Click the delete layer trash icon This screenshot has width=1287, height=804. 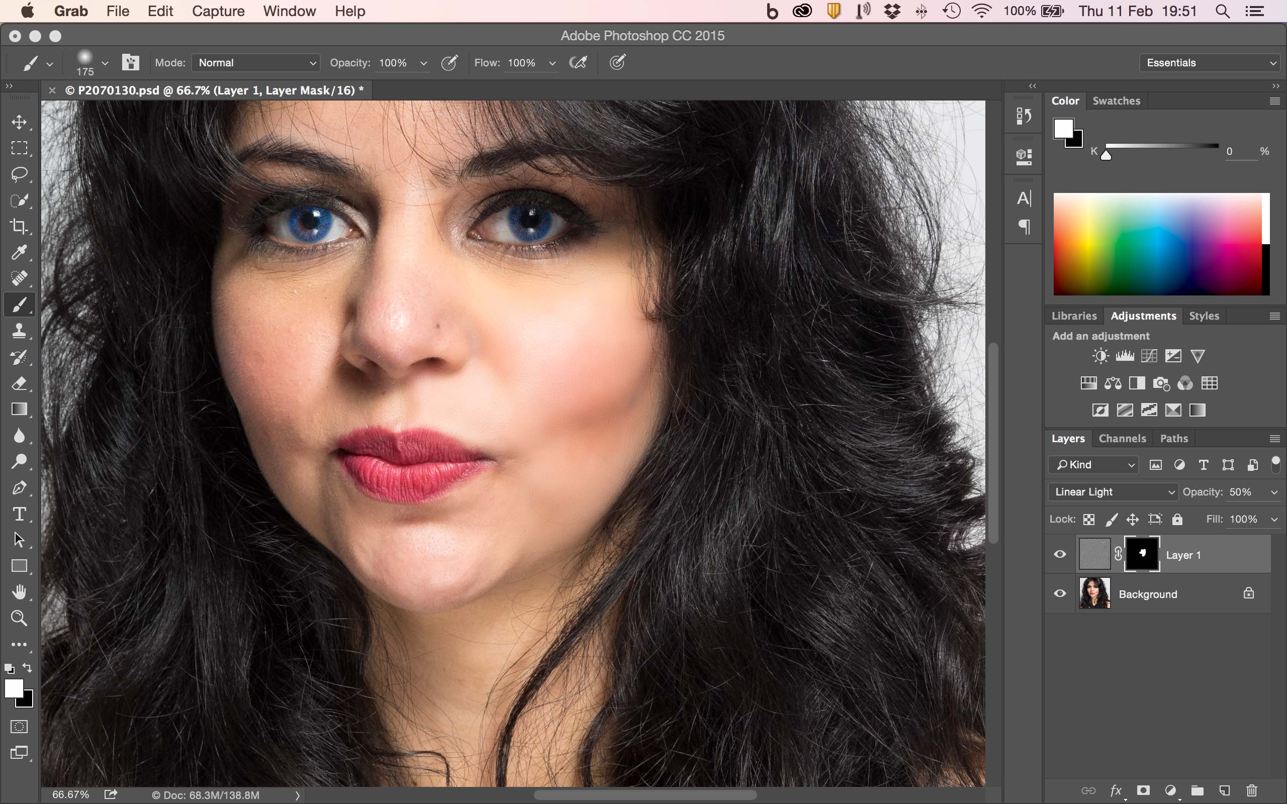coord(1251,791)
